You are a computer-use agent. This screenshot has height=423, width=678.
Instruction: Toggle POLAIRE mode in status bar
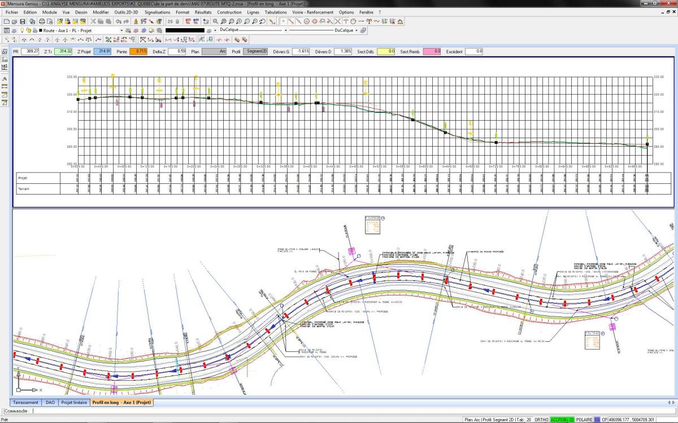coord(585,420)
